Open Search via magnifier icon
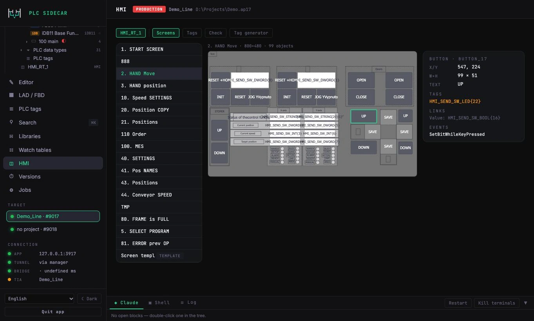This screenshot has height=321, width=534. 11,123
